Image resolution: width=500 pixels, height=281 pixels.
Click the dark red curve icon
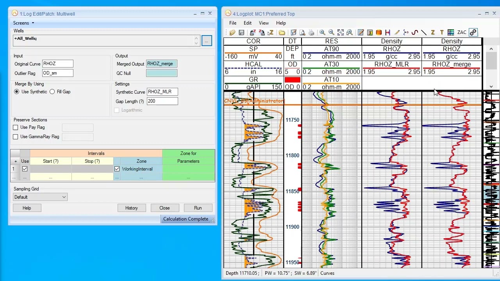[415, 32]
